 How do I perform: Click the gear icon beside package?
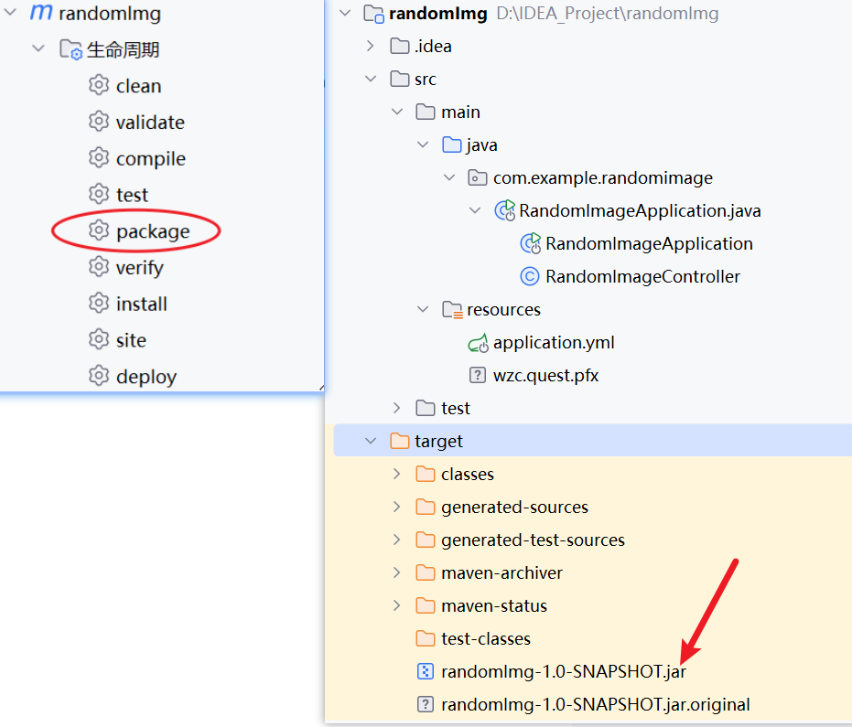[99, 231]
